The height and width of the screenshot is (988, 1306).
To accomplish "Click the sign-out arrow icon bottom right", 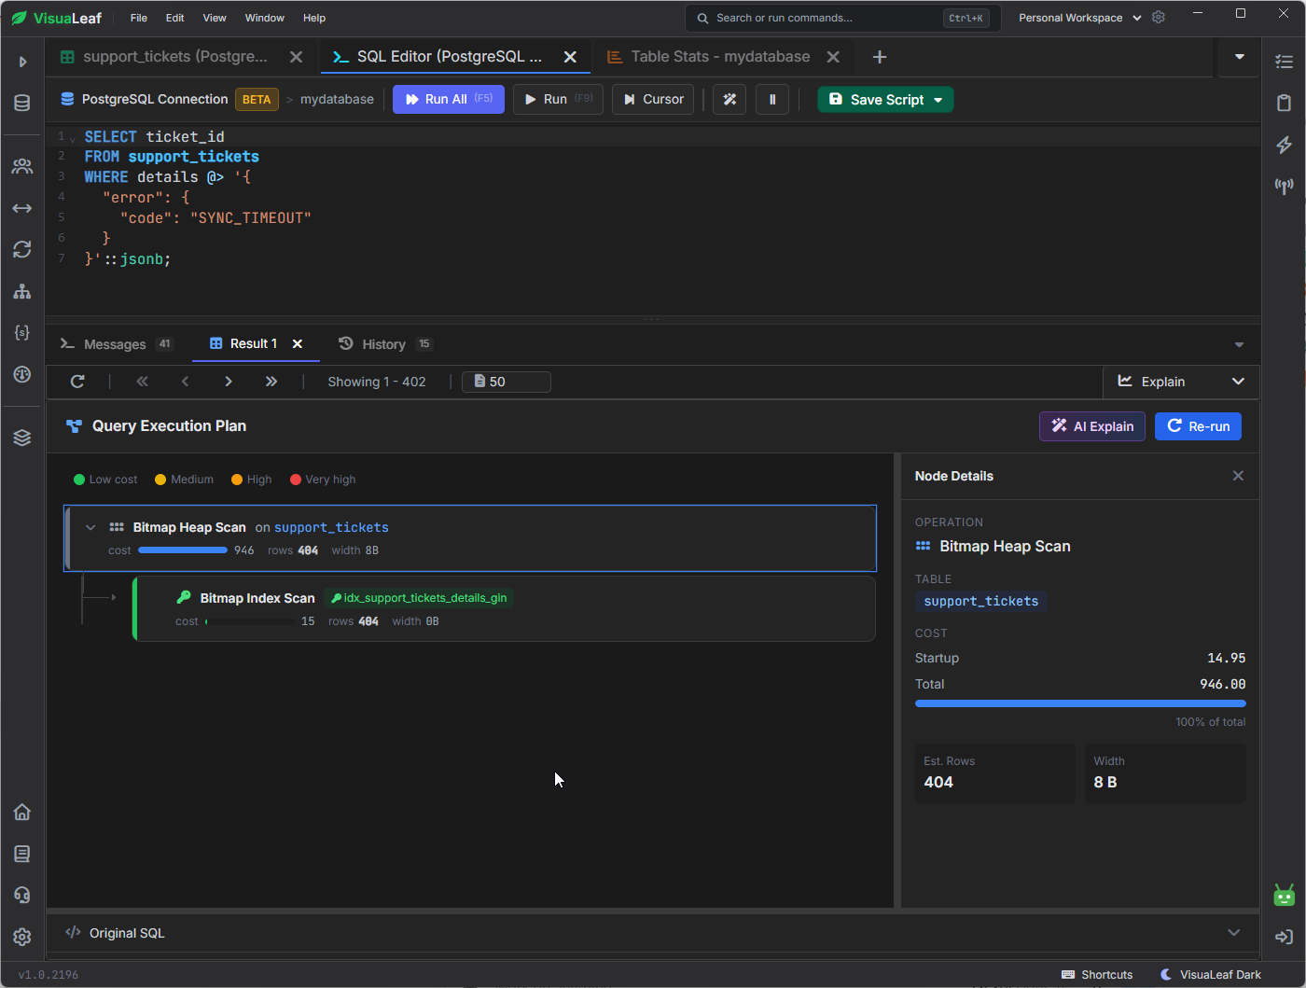I will [x=1285, y=937].
